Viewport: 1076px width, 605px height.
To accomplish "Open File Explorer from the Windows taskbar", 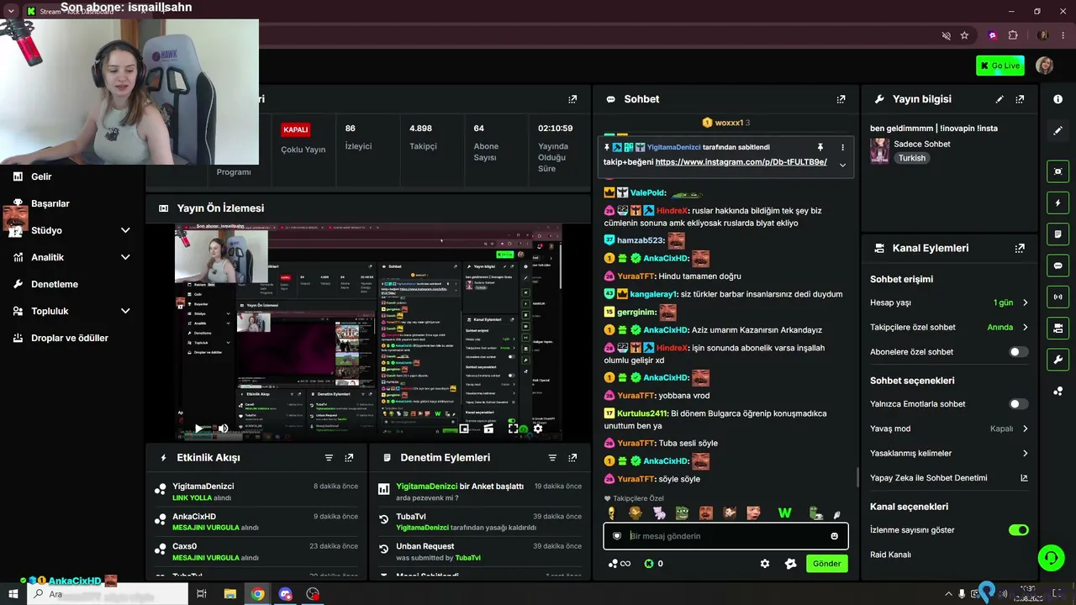I will coord(229,594).
